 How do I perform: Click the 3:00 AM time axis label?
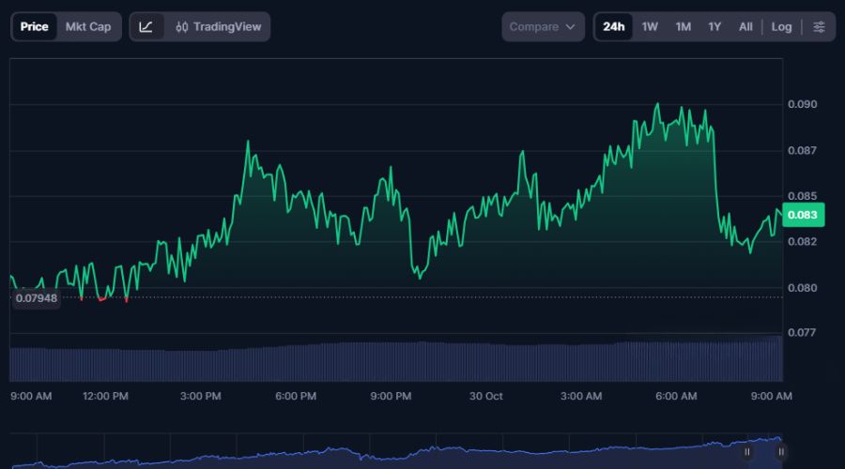pos(580,397)
